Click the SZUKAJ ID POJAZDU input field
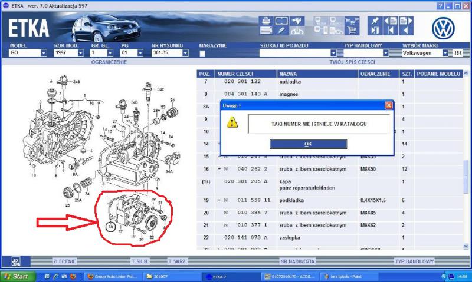 click(294, 53)
